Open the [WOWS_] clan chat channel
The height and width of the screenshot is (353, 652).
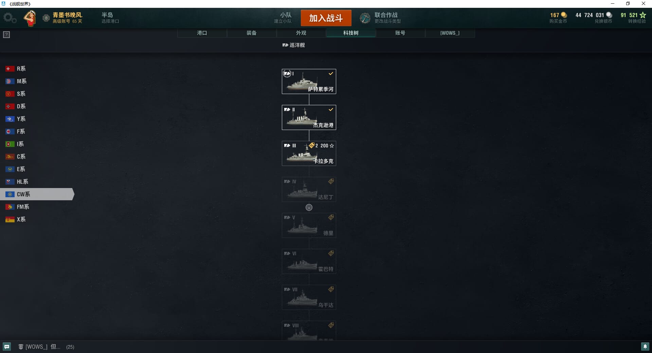pos(39,347)
